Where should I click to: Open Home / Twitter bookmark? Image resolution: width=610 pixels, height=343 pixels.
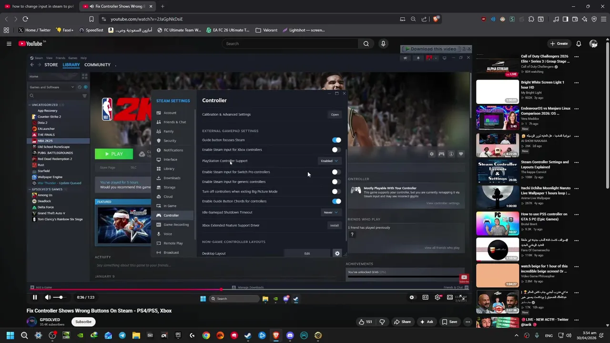pos(35,30)
